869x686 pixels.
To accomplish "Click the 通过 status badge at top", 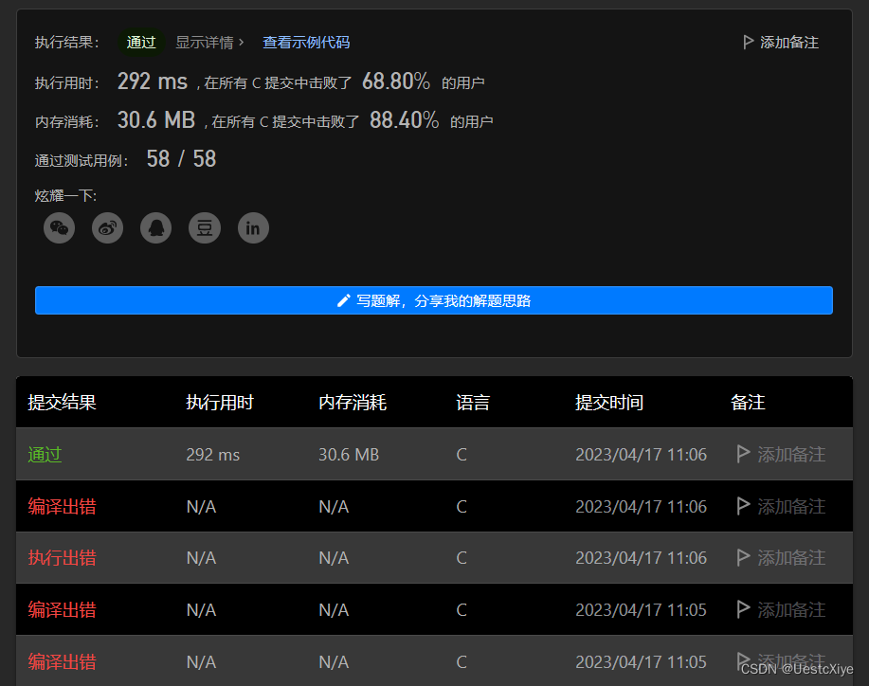I will pos(141,42).
